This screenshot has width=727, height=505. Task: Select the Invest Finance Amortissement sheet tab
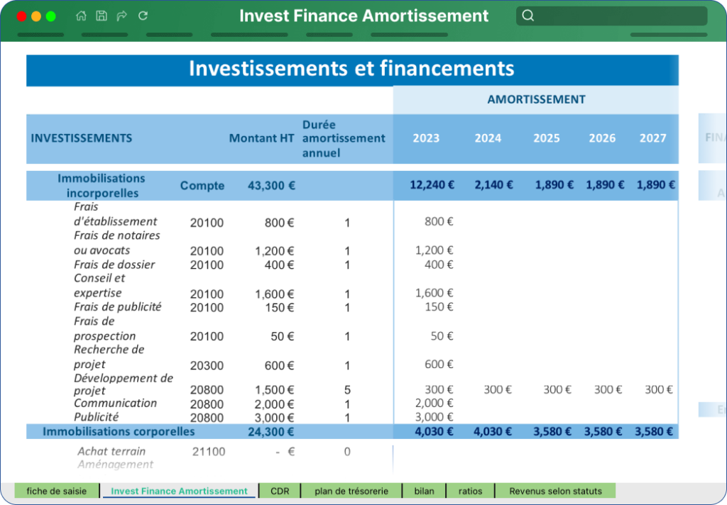(179, 491)
